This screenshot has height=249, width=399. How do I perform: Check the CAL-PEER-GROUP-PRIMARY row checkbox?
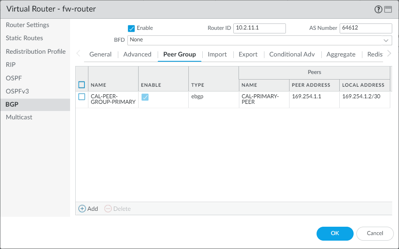click(81, 97)
